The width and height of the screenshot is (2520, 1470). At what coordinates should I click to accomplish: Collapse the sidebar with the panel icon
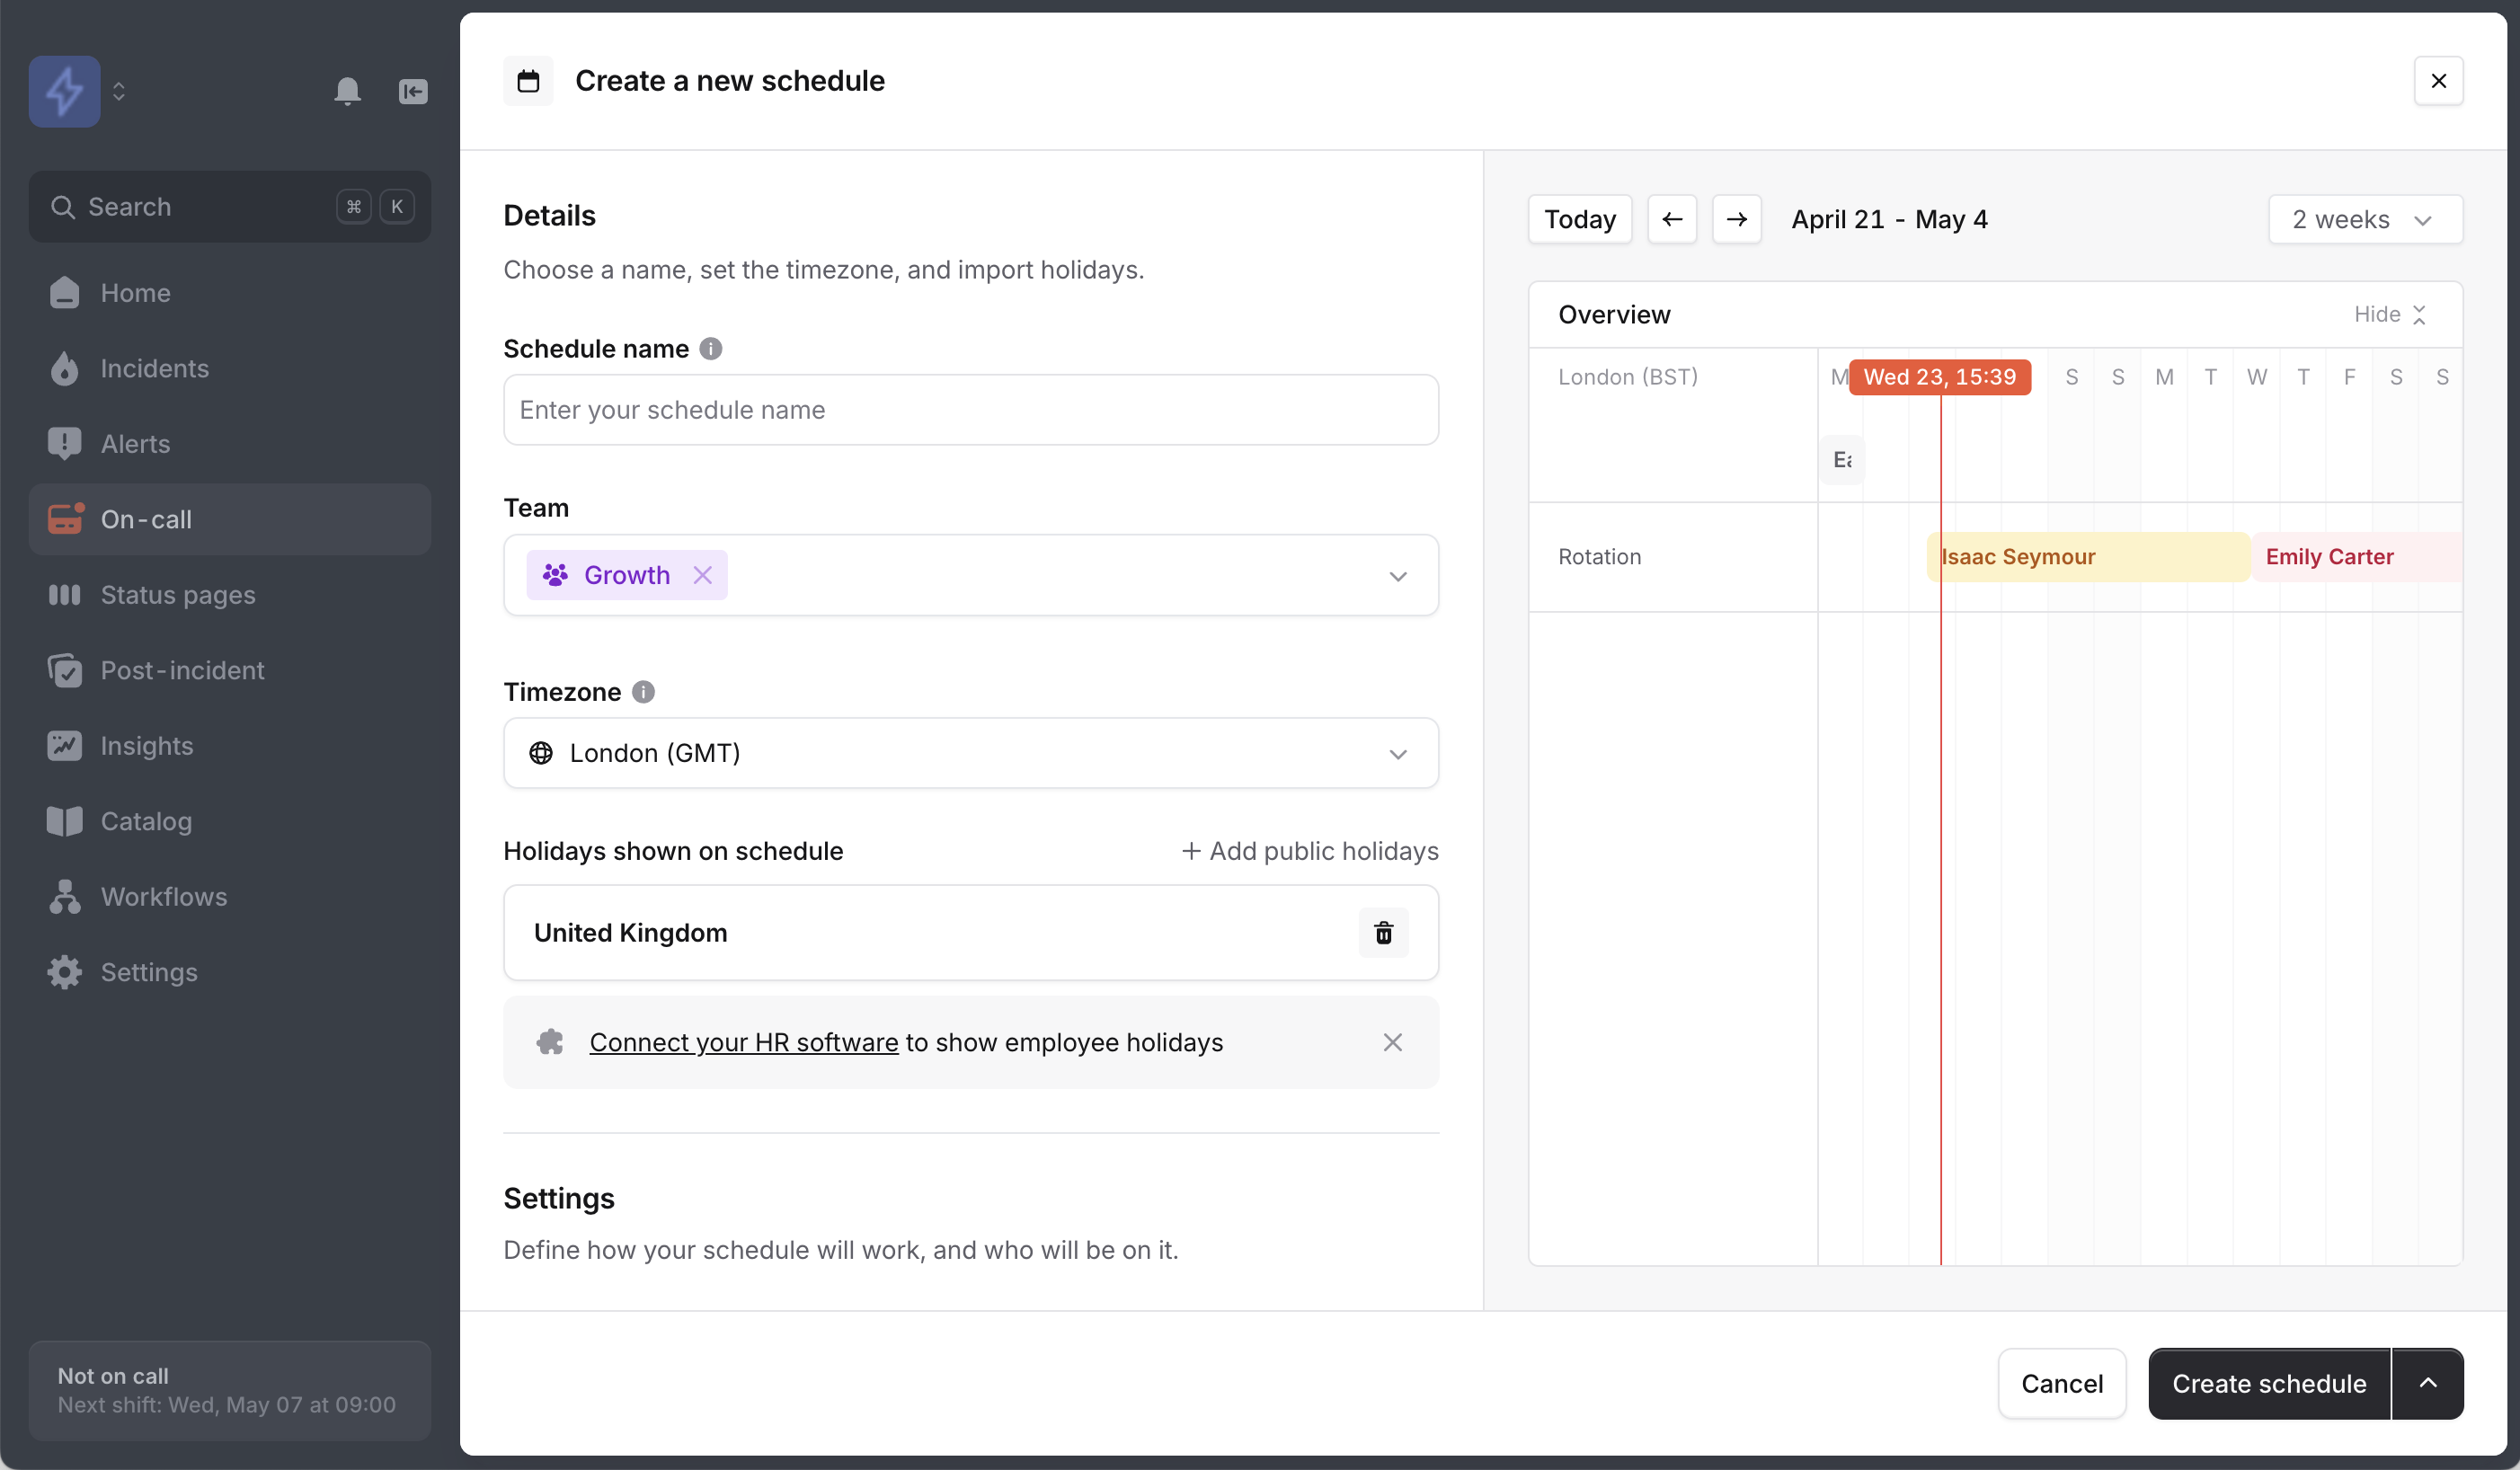[x=413, y=91]
